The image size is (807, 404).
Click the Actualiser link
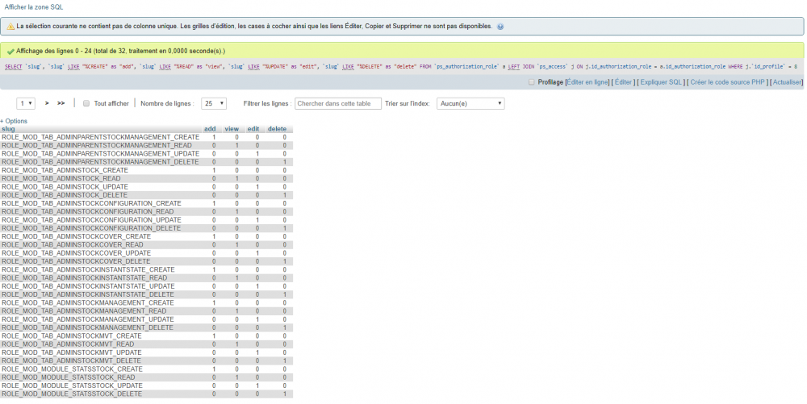pos(787,82)
